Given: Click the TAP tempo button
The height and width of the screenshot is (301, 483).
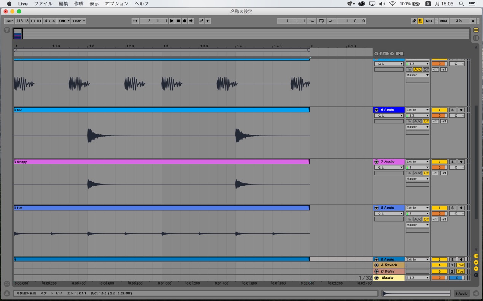Looking at the screenshot, I should pos(9,21).
